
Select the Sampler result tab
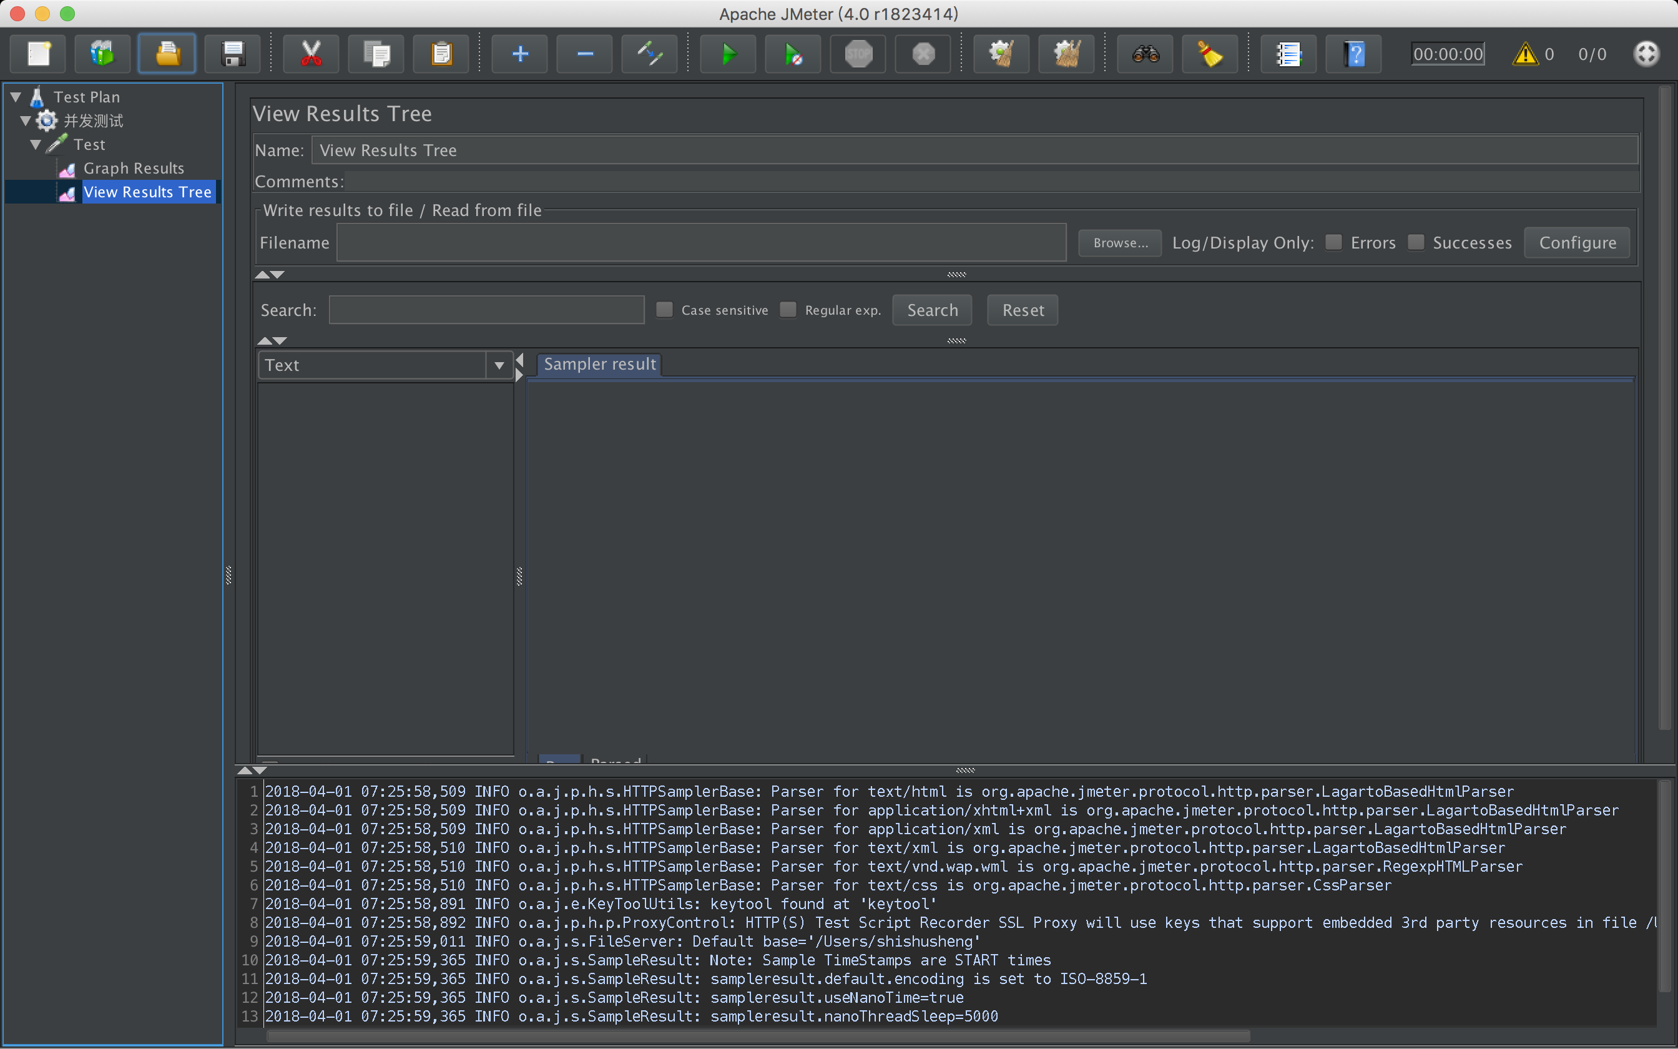(x=599, y=363)
